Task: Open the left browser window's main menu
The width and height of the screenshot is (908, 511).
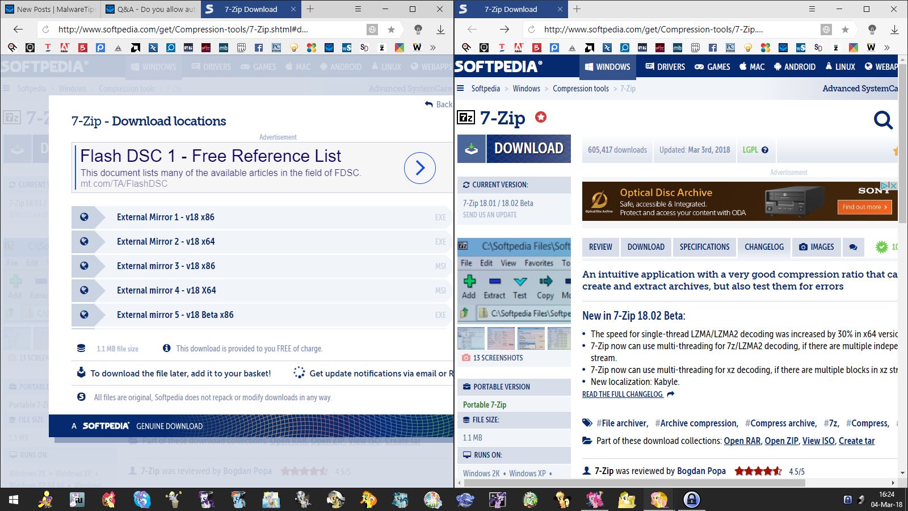Action: pos(358,9)
